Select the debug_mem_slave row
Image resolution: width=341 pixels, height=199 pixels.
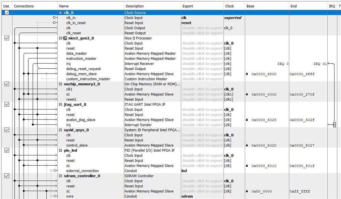pyautogui.click(x=82, y=74)
